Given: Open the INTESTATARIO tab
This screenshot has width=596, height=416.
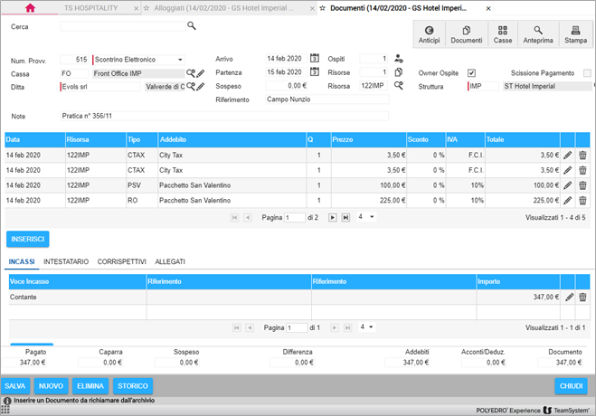Looking at the screenshot, I should [66, 261].
